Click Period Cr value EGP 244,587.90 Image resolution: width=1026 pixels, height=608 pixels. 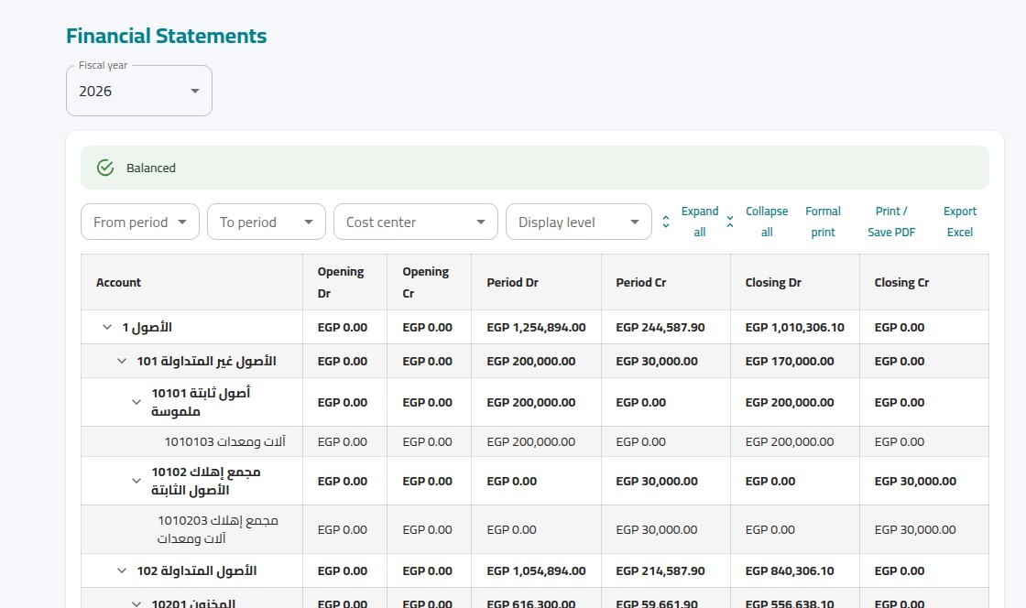pos(660,327)
